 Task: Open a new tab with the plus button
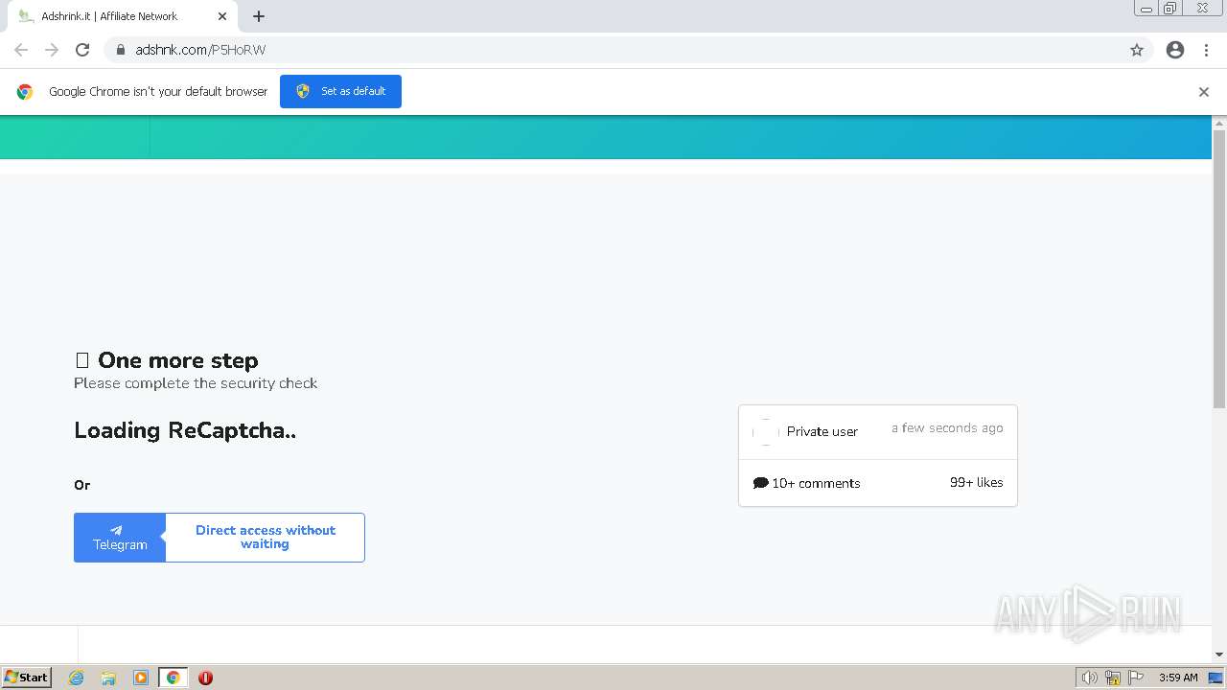tap(259, 16)
